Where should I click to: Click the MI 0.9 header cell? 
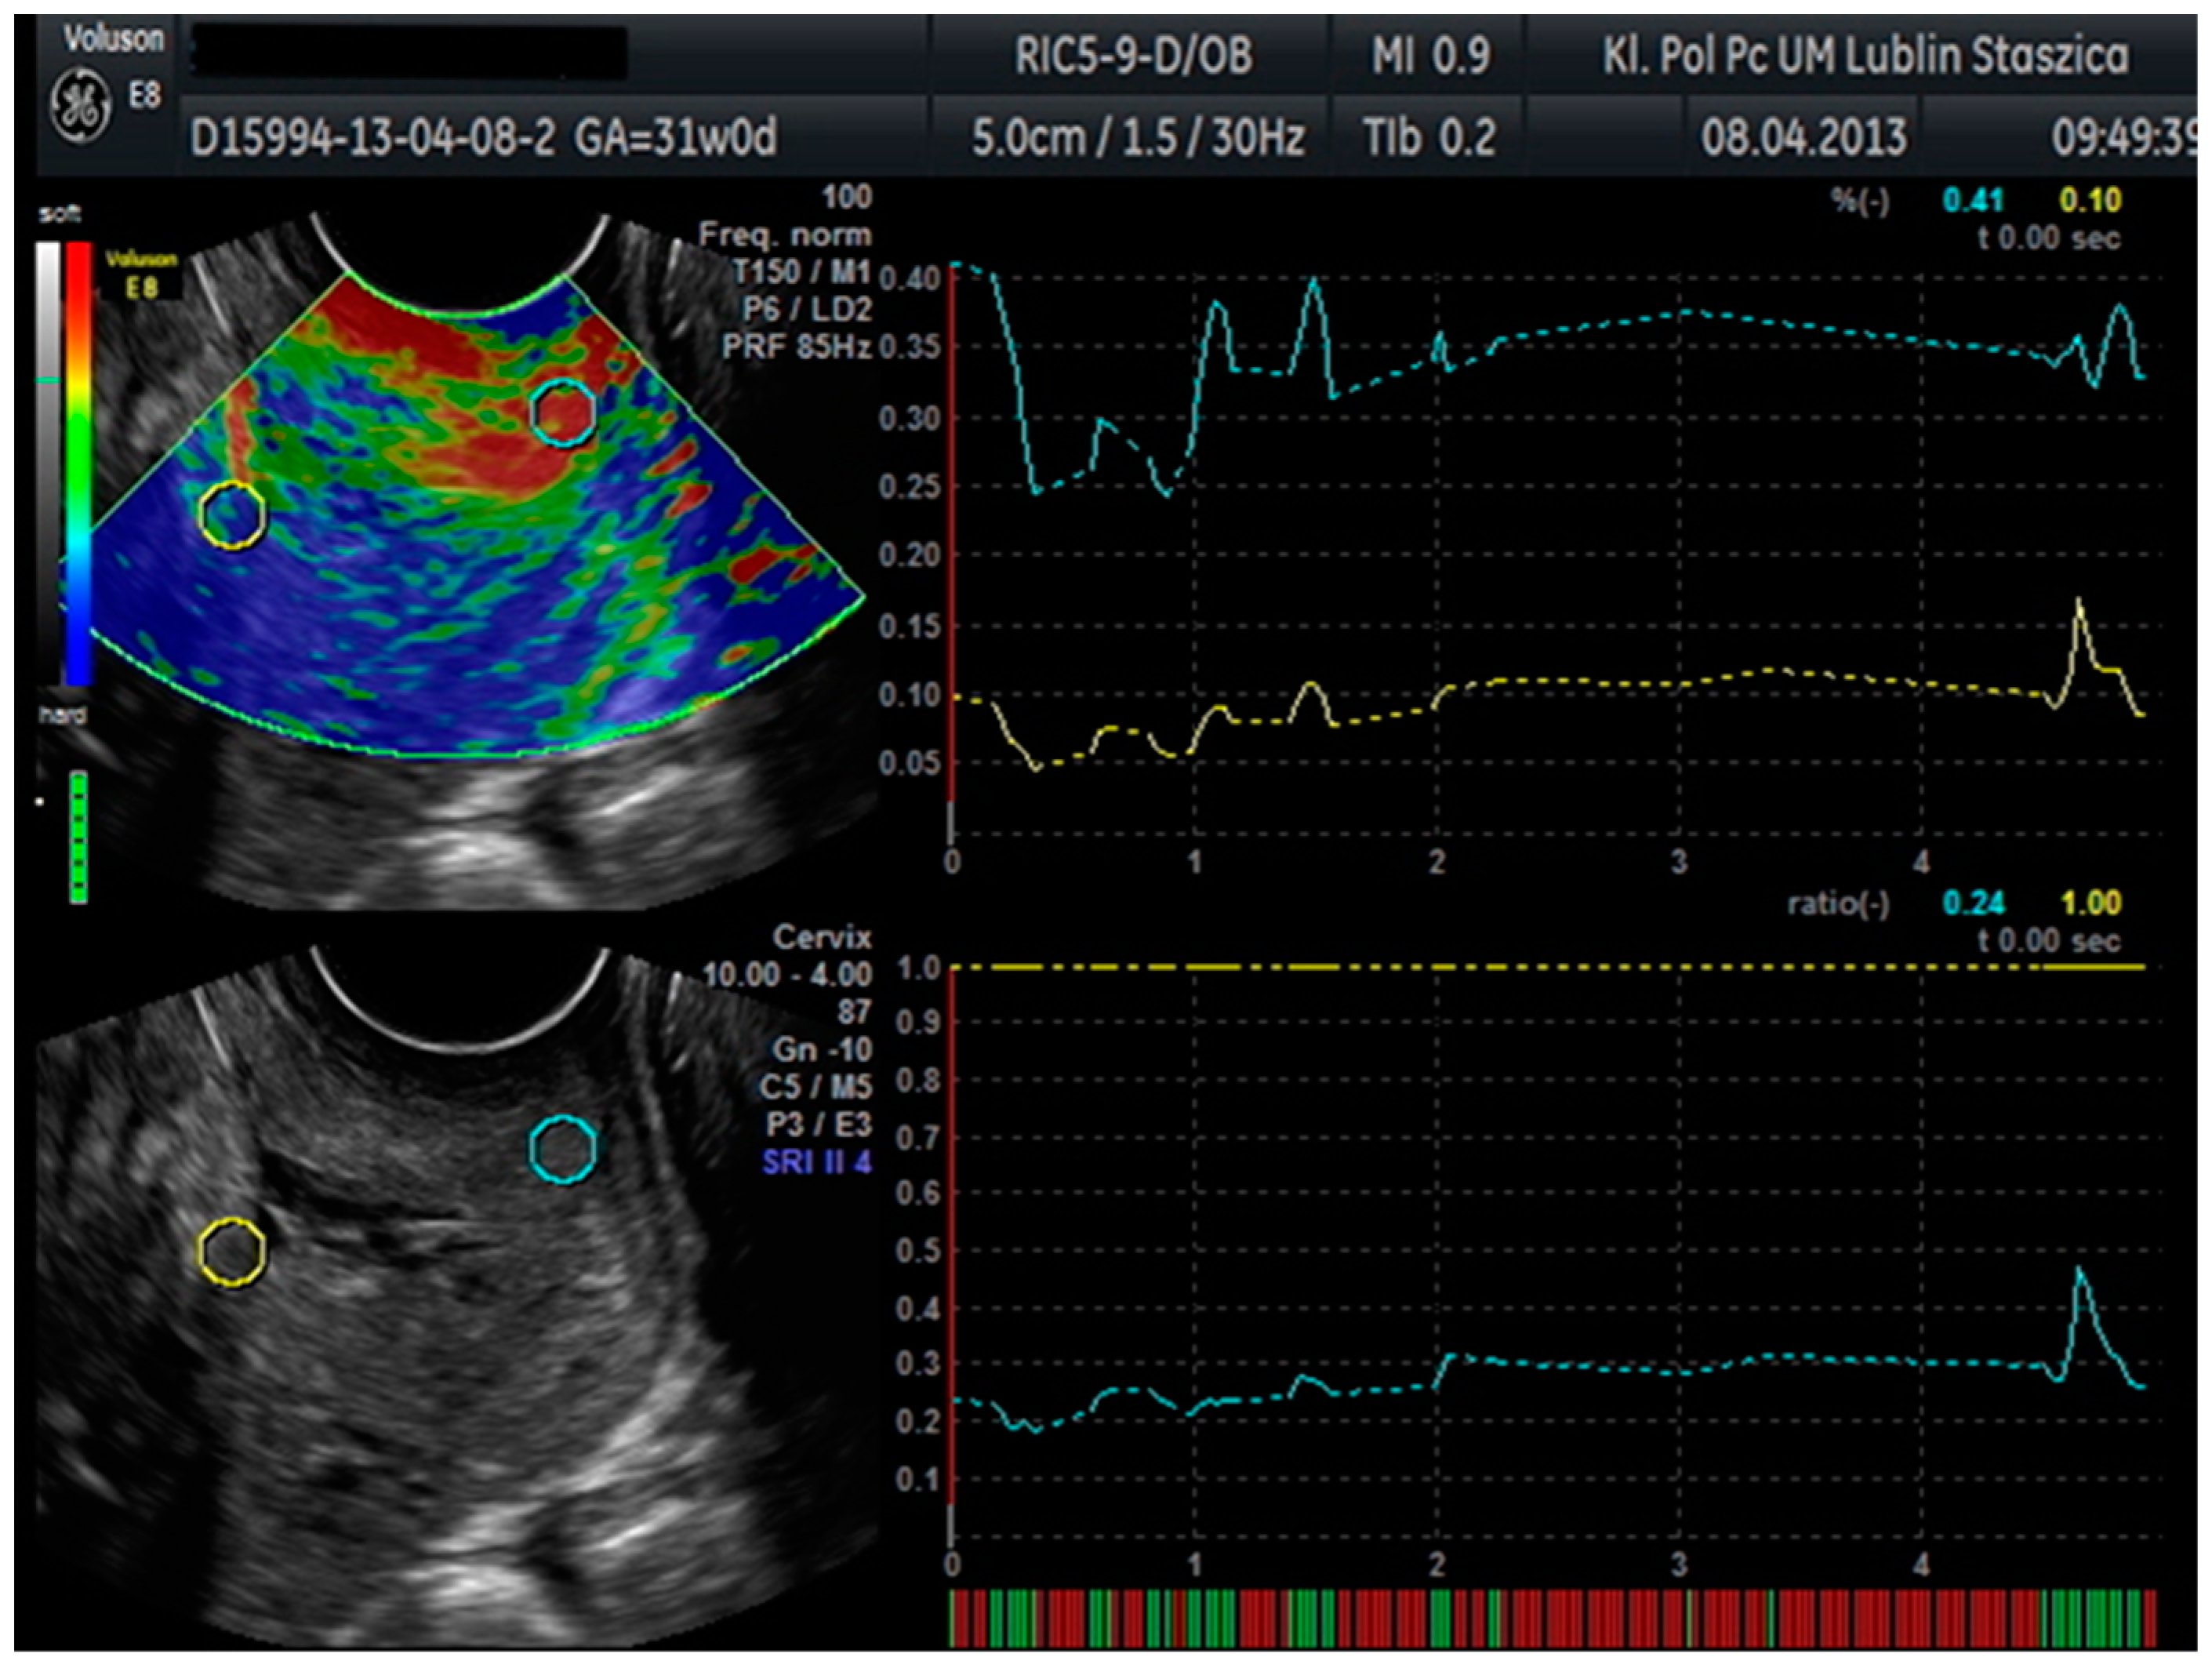1431,55
